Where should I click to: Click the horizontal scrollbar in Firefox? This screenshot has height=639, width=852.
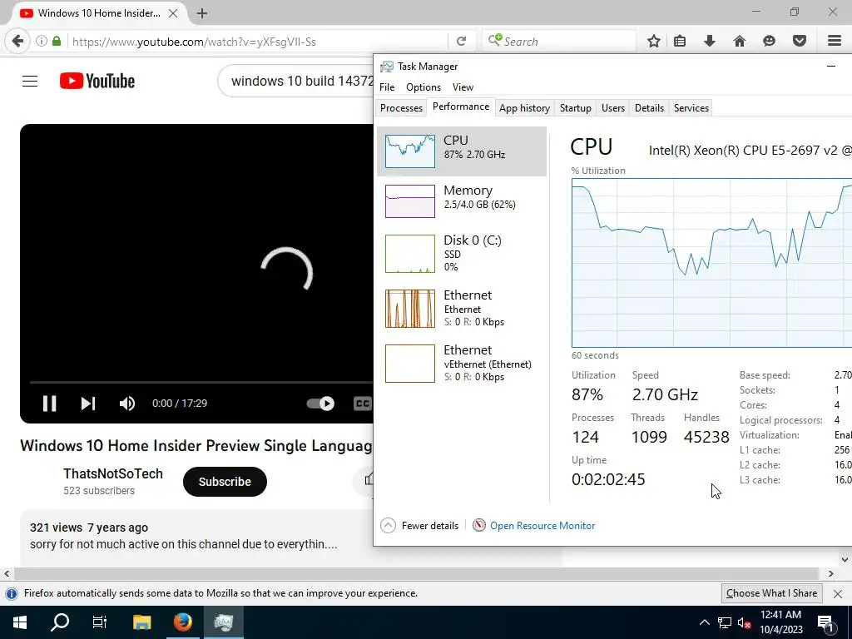tap(416, 574)
